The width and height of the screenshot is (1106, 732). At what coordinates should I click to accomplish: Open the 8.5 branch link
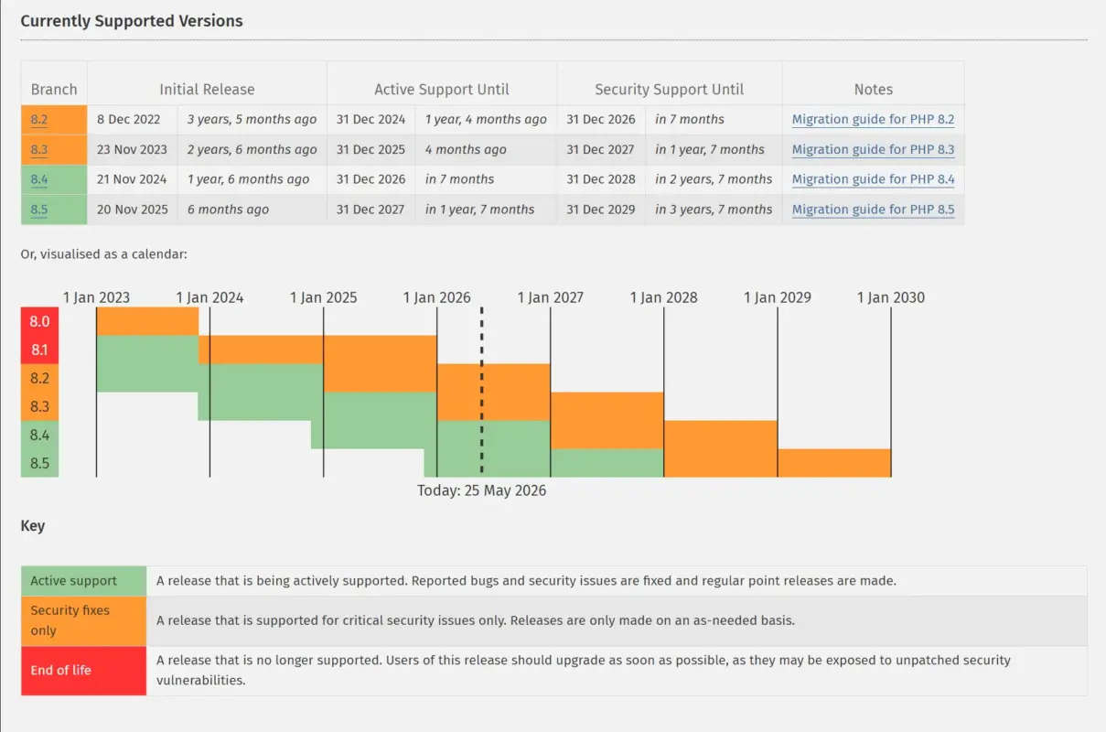tap(39, 210)
